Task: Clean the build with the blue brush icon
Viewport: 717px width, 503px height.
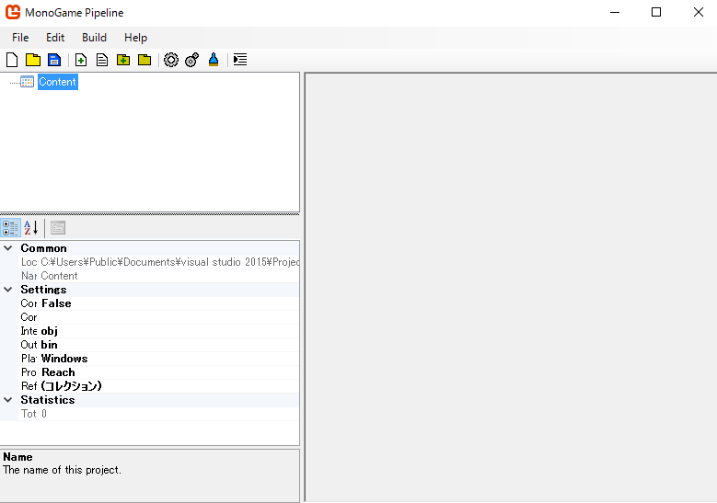Action: click(x=214, y=60)
